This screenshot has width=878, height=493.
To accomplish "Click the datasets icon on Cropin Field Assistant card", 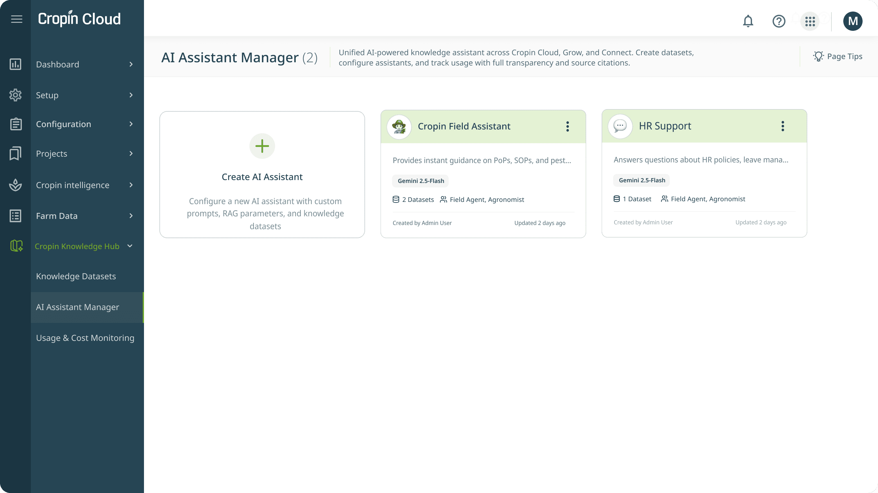I will (x=396, y=200).
